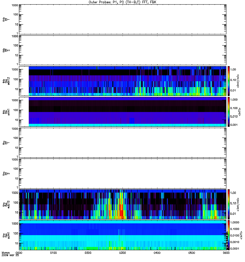This screenshot has height=262, width=245.
Task: Select the empty thb fff 2 spectrogram panel
Action: coord(123,50)
